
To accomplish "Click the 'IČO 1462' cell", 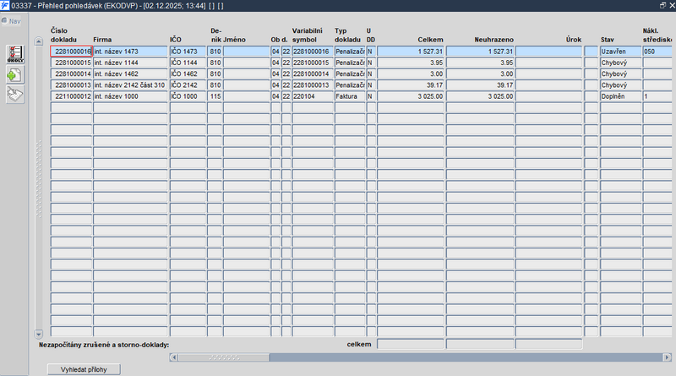I will point(188,74).
